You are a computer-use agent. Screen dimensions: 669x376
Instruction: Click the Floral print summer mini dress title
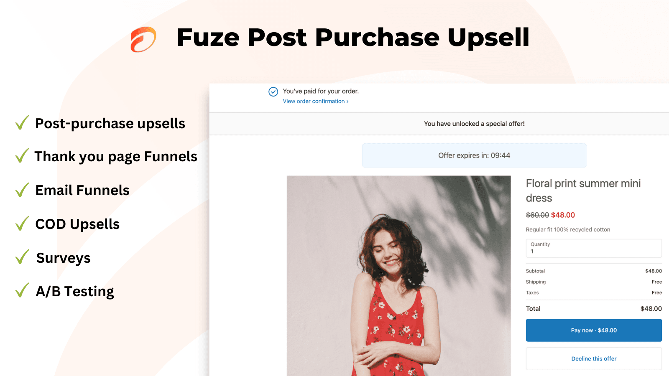[x=583, y=191]
